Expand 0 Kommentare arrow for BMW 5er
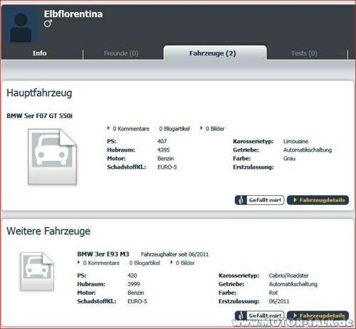Screen dimensions: 356x329 pyautogui.click(x=108, y=128)
